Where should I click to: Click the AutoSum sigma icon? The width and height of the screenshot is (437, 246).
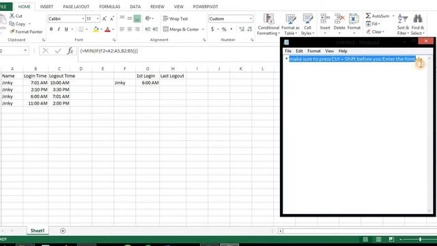[x=368, y=16]
